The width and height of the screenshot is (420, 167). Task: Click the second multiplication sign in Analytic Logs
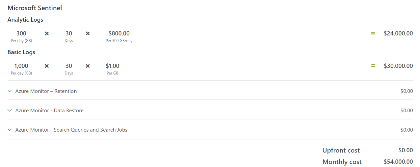[x=88, y=33]
